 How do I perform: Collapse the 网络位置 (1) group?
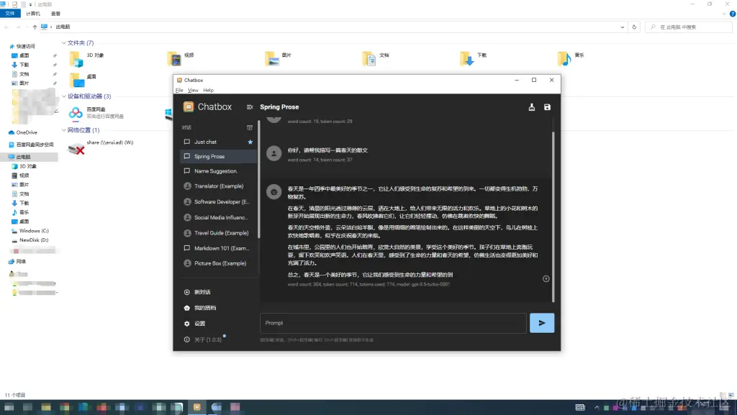[64, 130]
